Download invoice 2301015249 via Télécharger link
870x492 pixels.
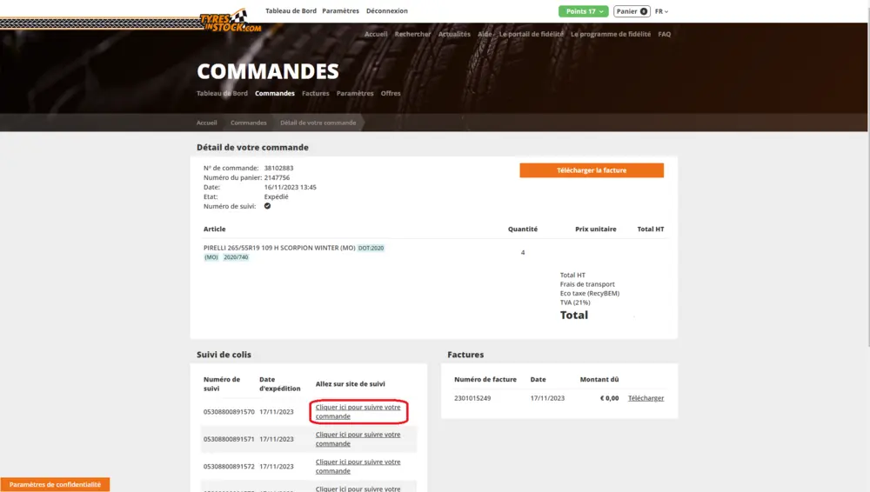646,398
